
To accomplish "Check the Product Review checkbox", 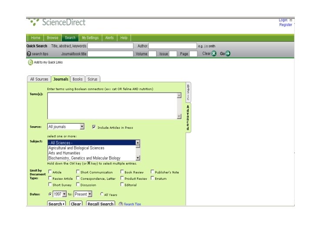I will (122, 178).
